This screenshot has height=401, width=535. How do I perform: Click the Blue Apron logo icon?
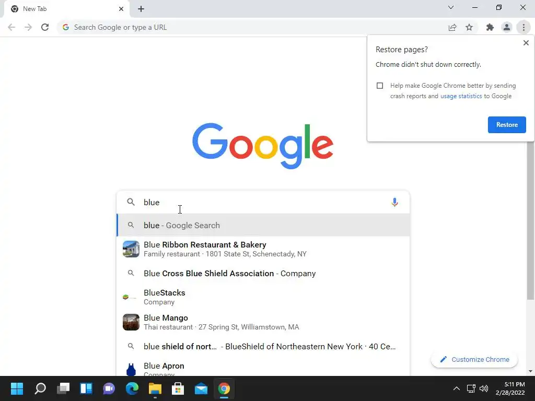pos(131,369)
